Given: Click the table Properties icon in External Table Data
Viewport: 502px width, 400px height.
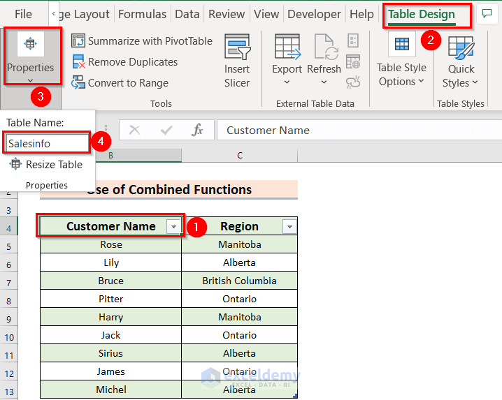Looking at the screenshot, I should click(x=353, y=40).
